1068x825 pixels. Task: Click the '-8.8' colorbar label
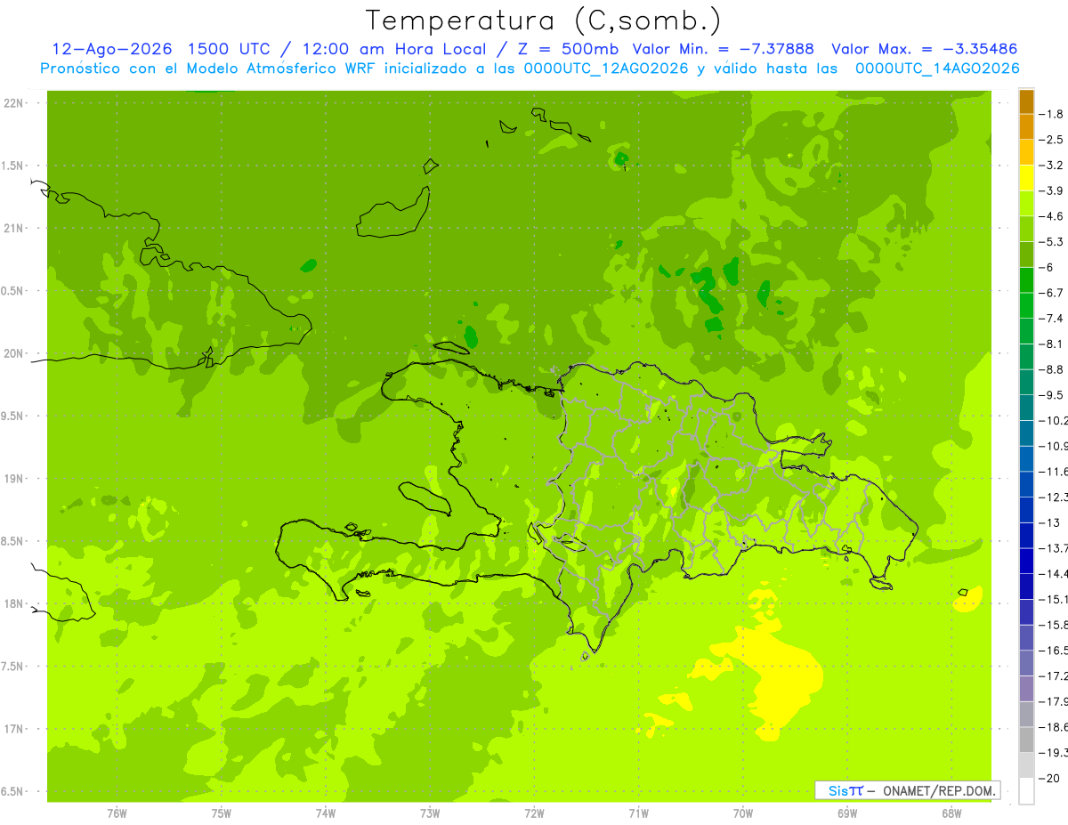1052,369
